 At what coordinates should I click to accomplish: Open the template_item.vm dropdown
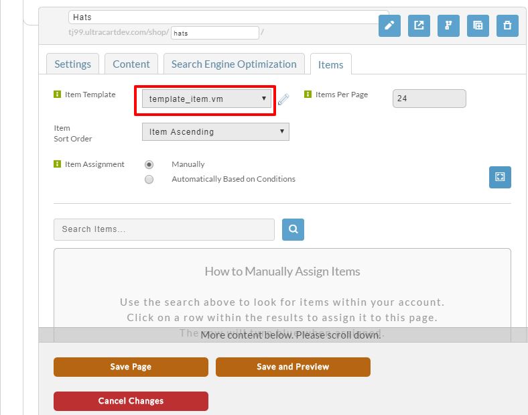(x=206, y=99)
